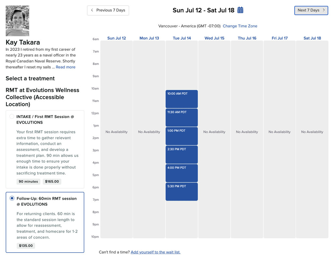Add yourself to the wait list
The image size is (333, 255).
click(155, 252)
